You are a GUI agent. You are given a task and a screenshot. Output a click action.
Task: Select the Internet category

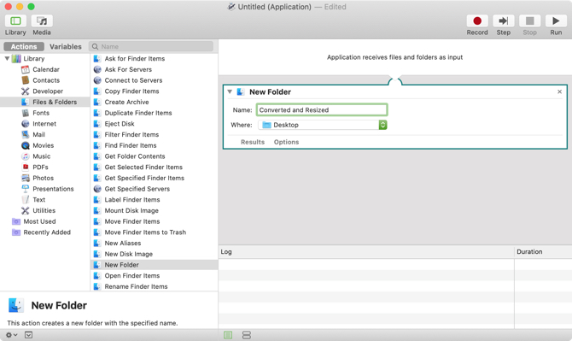coord(44,124)
